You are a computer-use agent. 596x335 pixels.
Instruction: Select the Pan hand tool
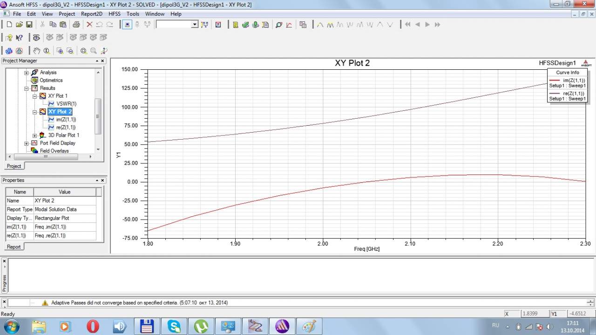(x=36, y=51)
